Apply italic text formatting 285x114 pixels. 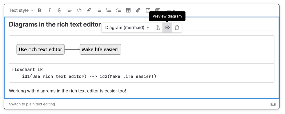click(x=50, y=10)
